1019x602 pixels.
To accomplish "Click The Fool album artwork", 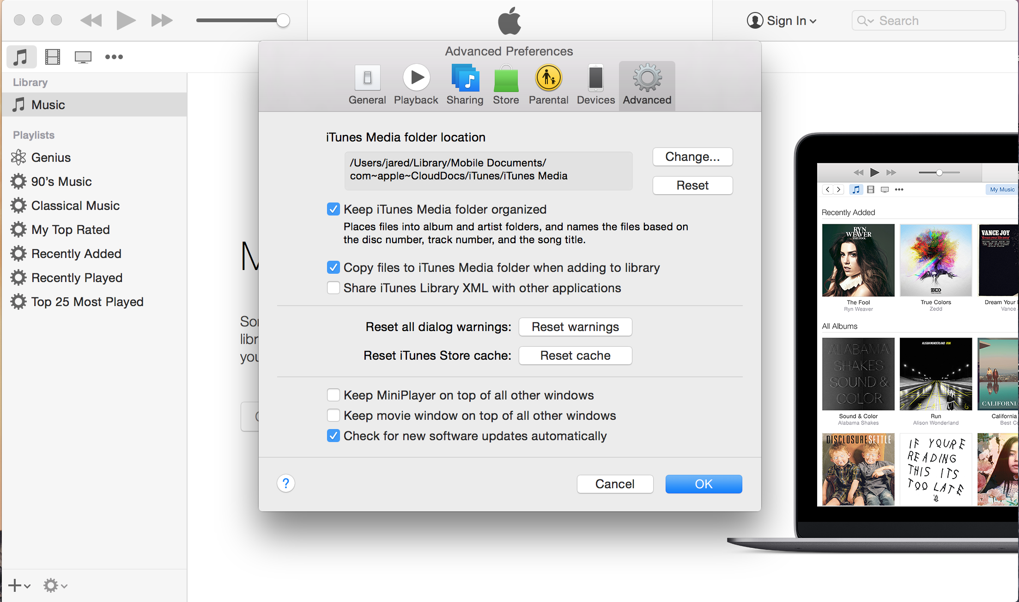I will 858,260.
